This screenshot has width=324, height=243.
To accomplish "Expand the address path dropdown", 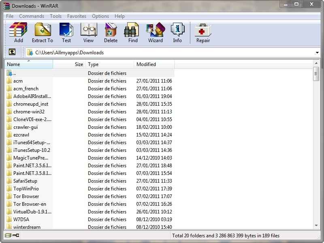I will point(317,53).
